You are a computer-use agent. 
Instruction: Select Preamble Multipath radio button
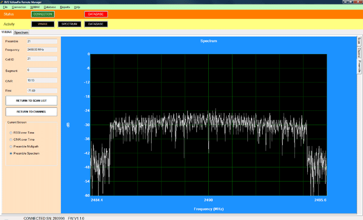pyautogui.click(x=11, y=147)
